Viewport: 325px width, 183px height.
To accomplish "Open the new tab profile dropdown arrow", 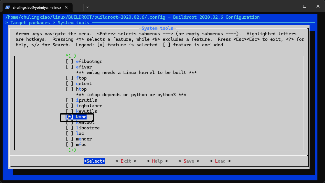I will [87, 7].
